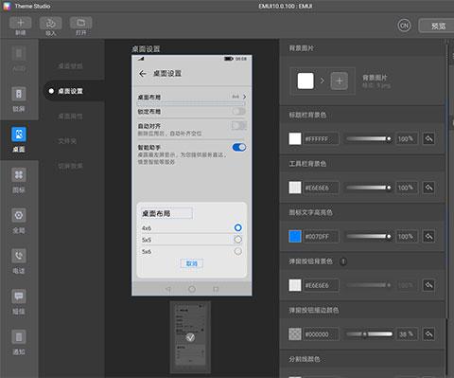The image size is (454, 378).
Task: Open the 短信 (messages) sidebar section
Action: click(x=19, y=301)
